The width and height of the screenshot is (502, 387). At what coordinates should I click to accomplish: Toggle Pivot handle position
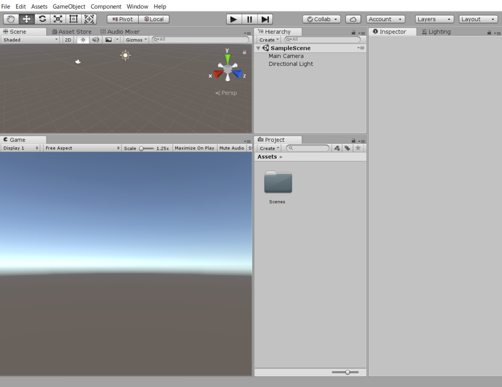[x=123, y=19]
